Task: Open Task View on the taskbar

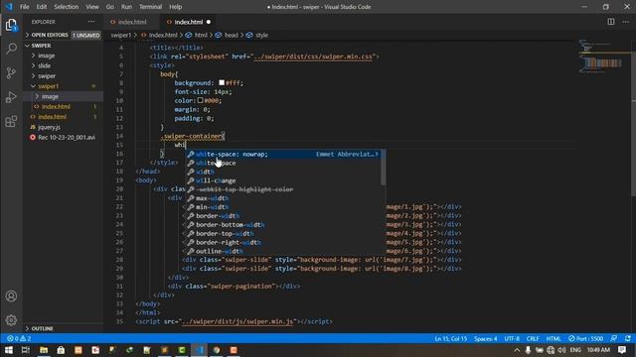Action: pyautogui.click(x=26, y=350)
